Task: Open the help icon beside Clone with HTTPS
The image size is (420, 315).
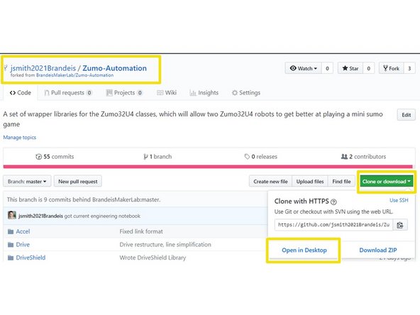Action: (x=333, y=201)
